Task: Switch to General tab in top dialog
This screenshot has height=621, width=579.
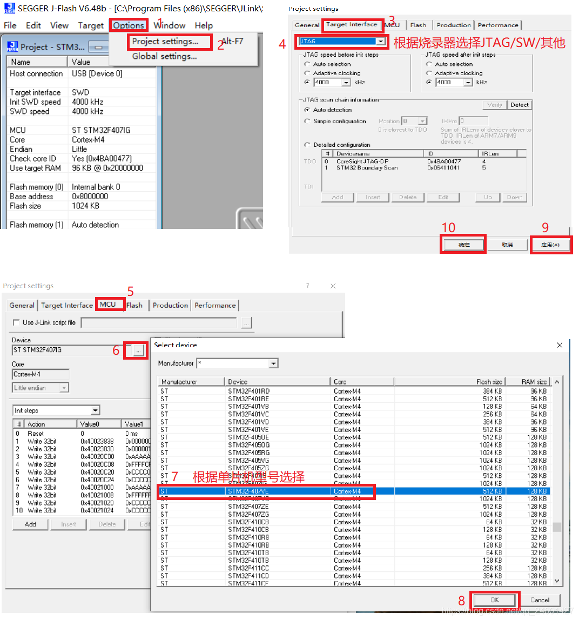Action: (x=307, y=25)
